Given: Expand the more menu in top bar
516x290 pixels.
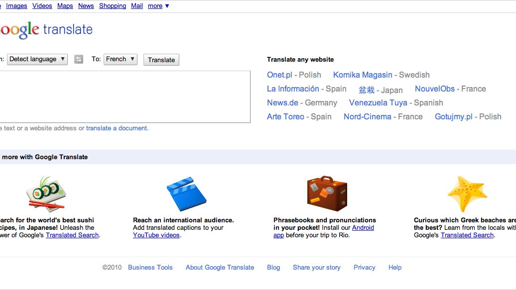Looking at the screenshot, I should click(158, 6).
